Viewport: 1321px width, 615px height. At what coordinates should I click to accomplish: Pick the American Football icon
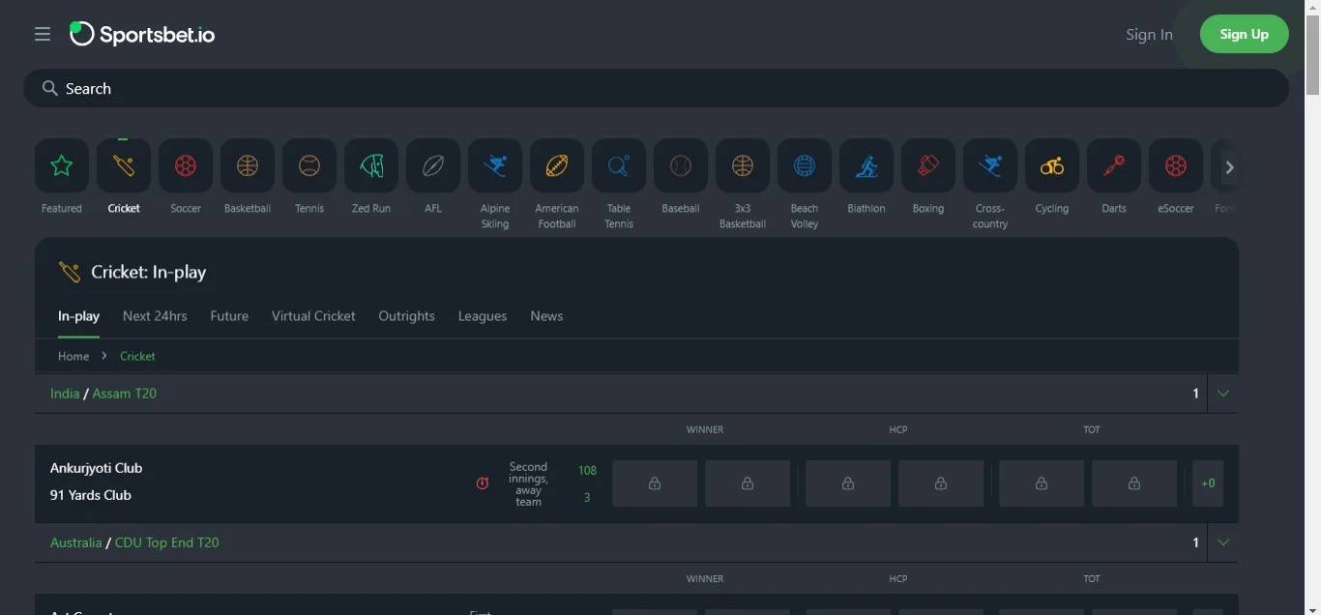click(x=557, y=166)
